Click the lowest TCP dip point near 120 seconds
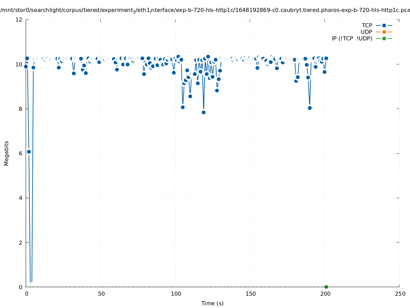 pyautogui.click(x=203, y=112)
